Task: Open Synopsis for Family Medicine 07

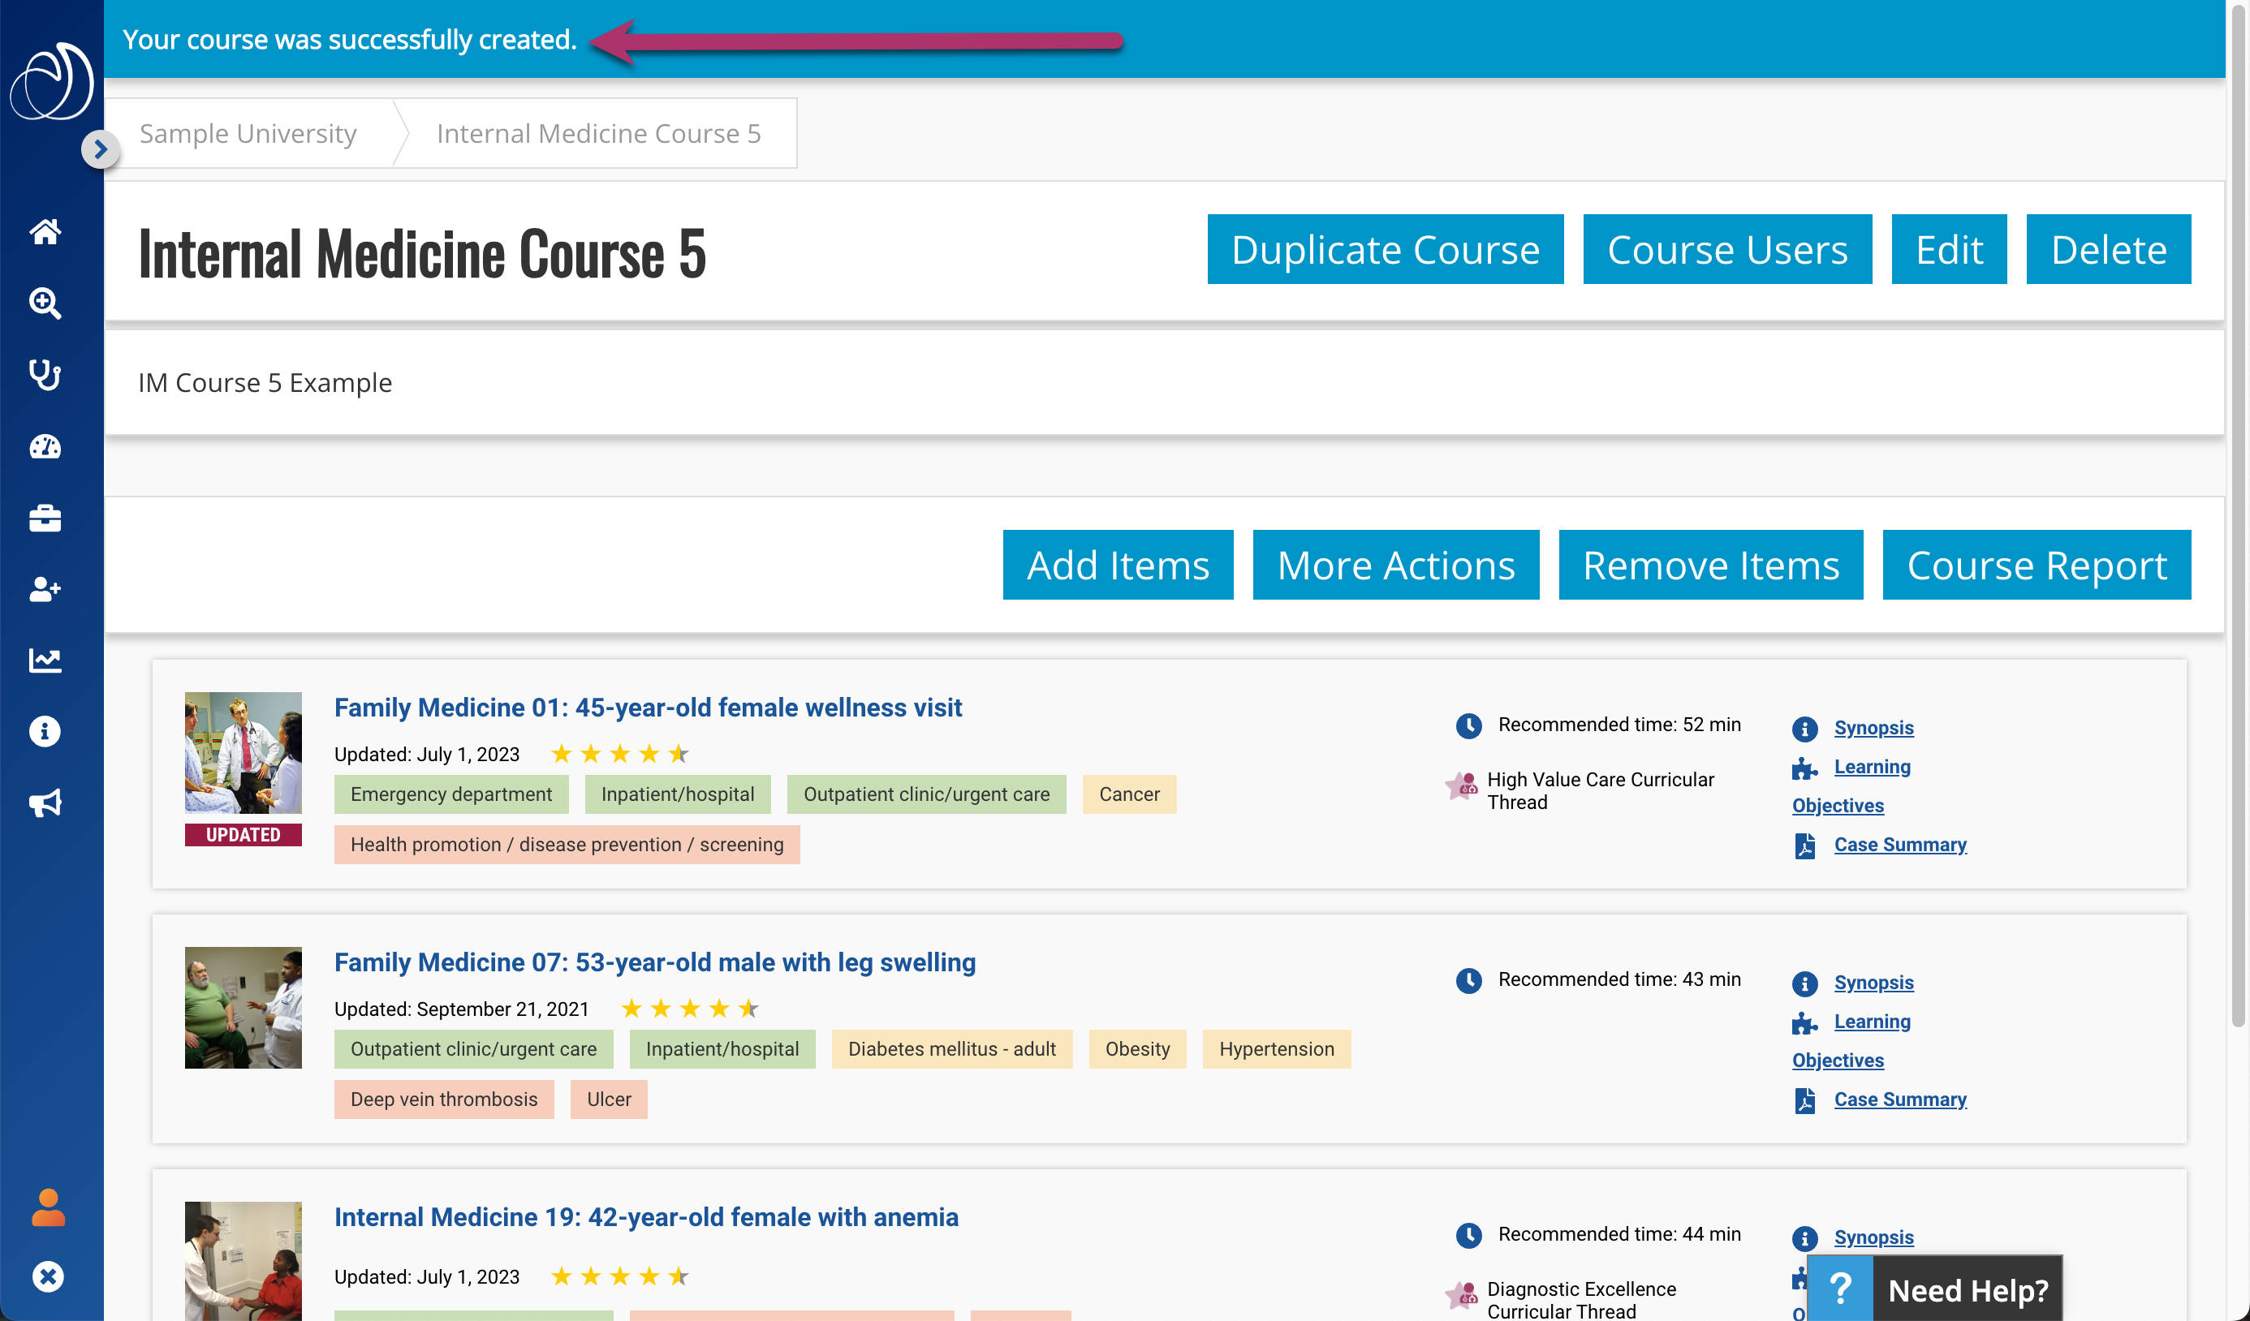Action: (x=1873, y=982)
